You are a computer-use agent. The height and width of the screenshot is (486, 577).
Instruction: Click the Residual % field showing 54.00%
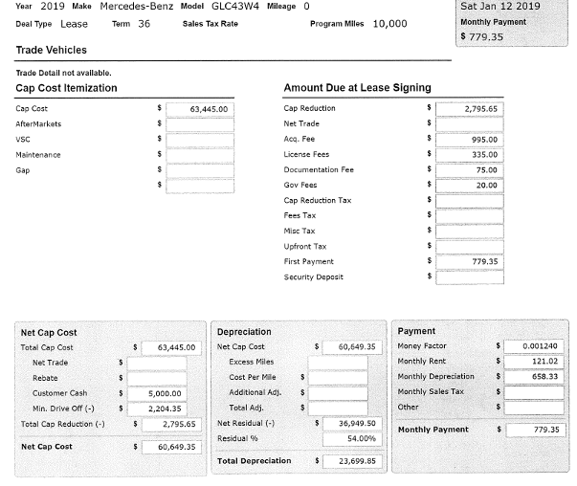352,439
